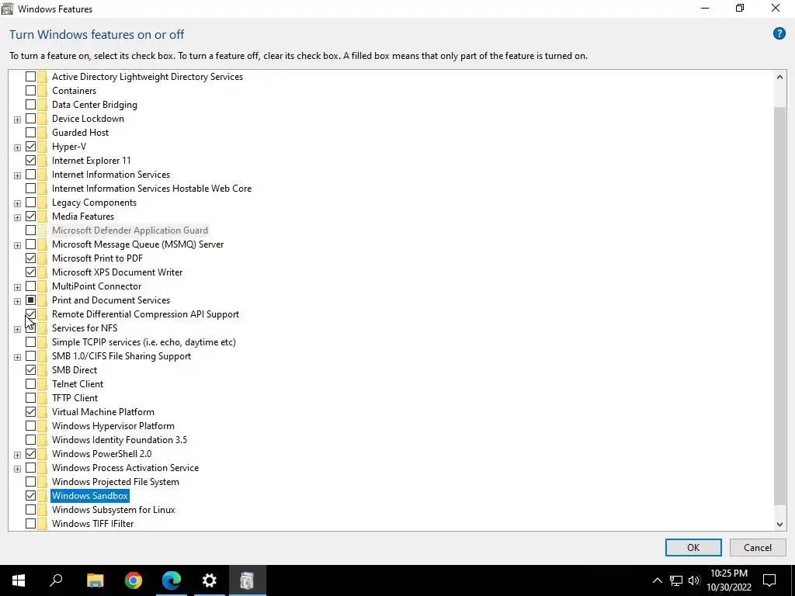The width and height of the screenshot is (795, 596).
Task: Show hidden tray icons chevron
Action: coord(657,580)
